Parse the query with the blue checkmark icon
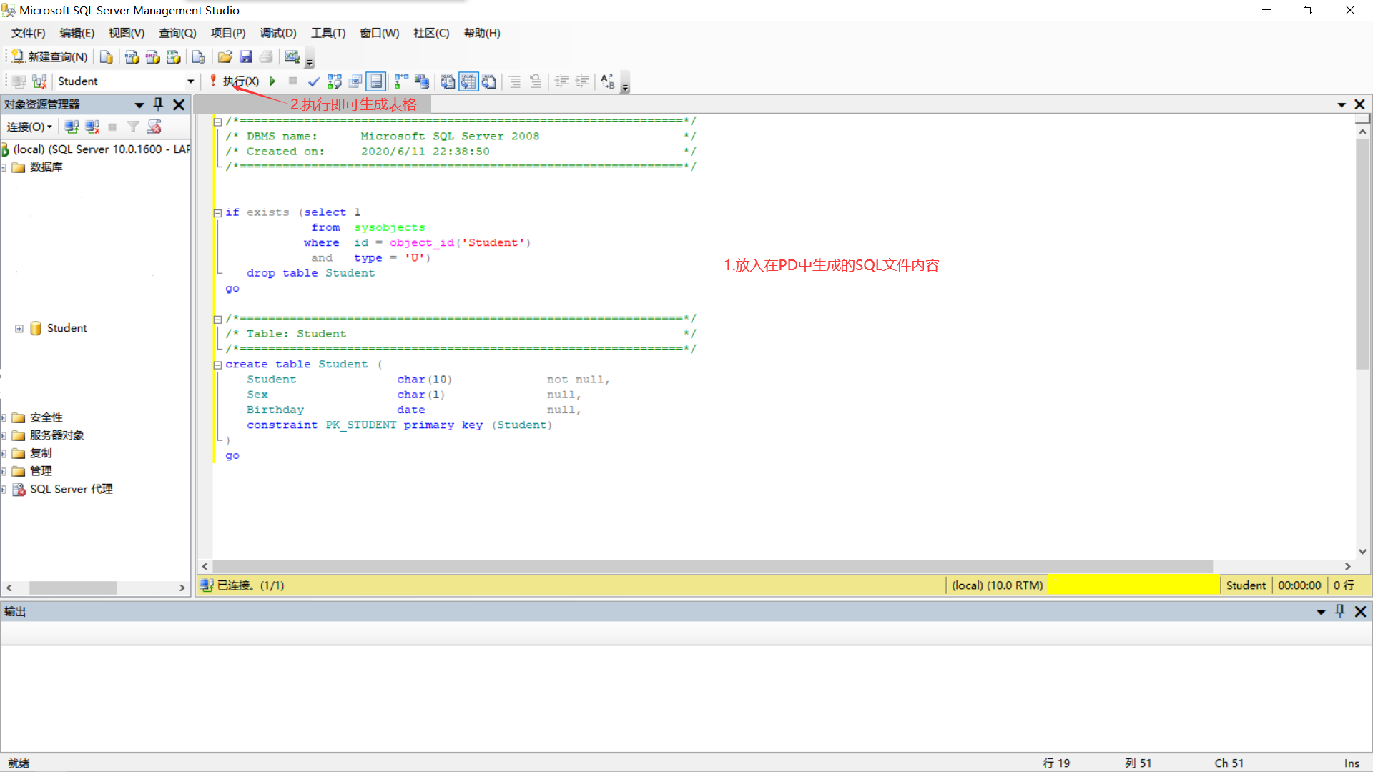This screenshot has width=1373, height=772. pos(313,81)
